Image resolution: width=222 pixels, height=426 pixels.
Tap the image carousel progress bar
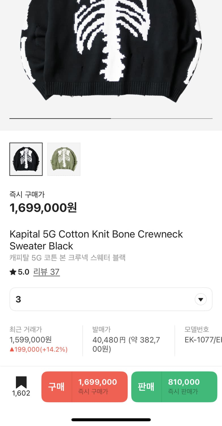click(111, 118)
